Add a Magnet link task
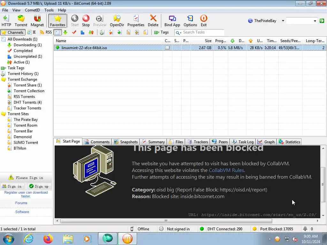Screen dimensions: 327x245 [37, 21]
